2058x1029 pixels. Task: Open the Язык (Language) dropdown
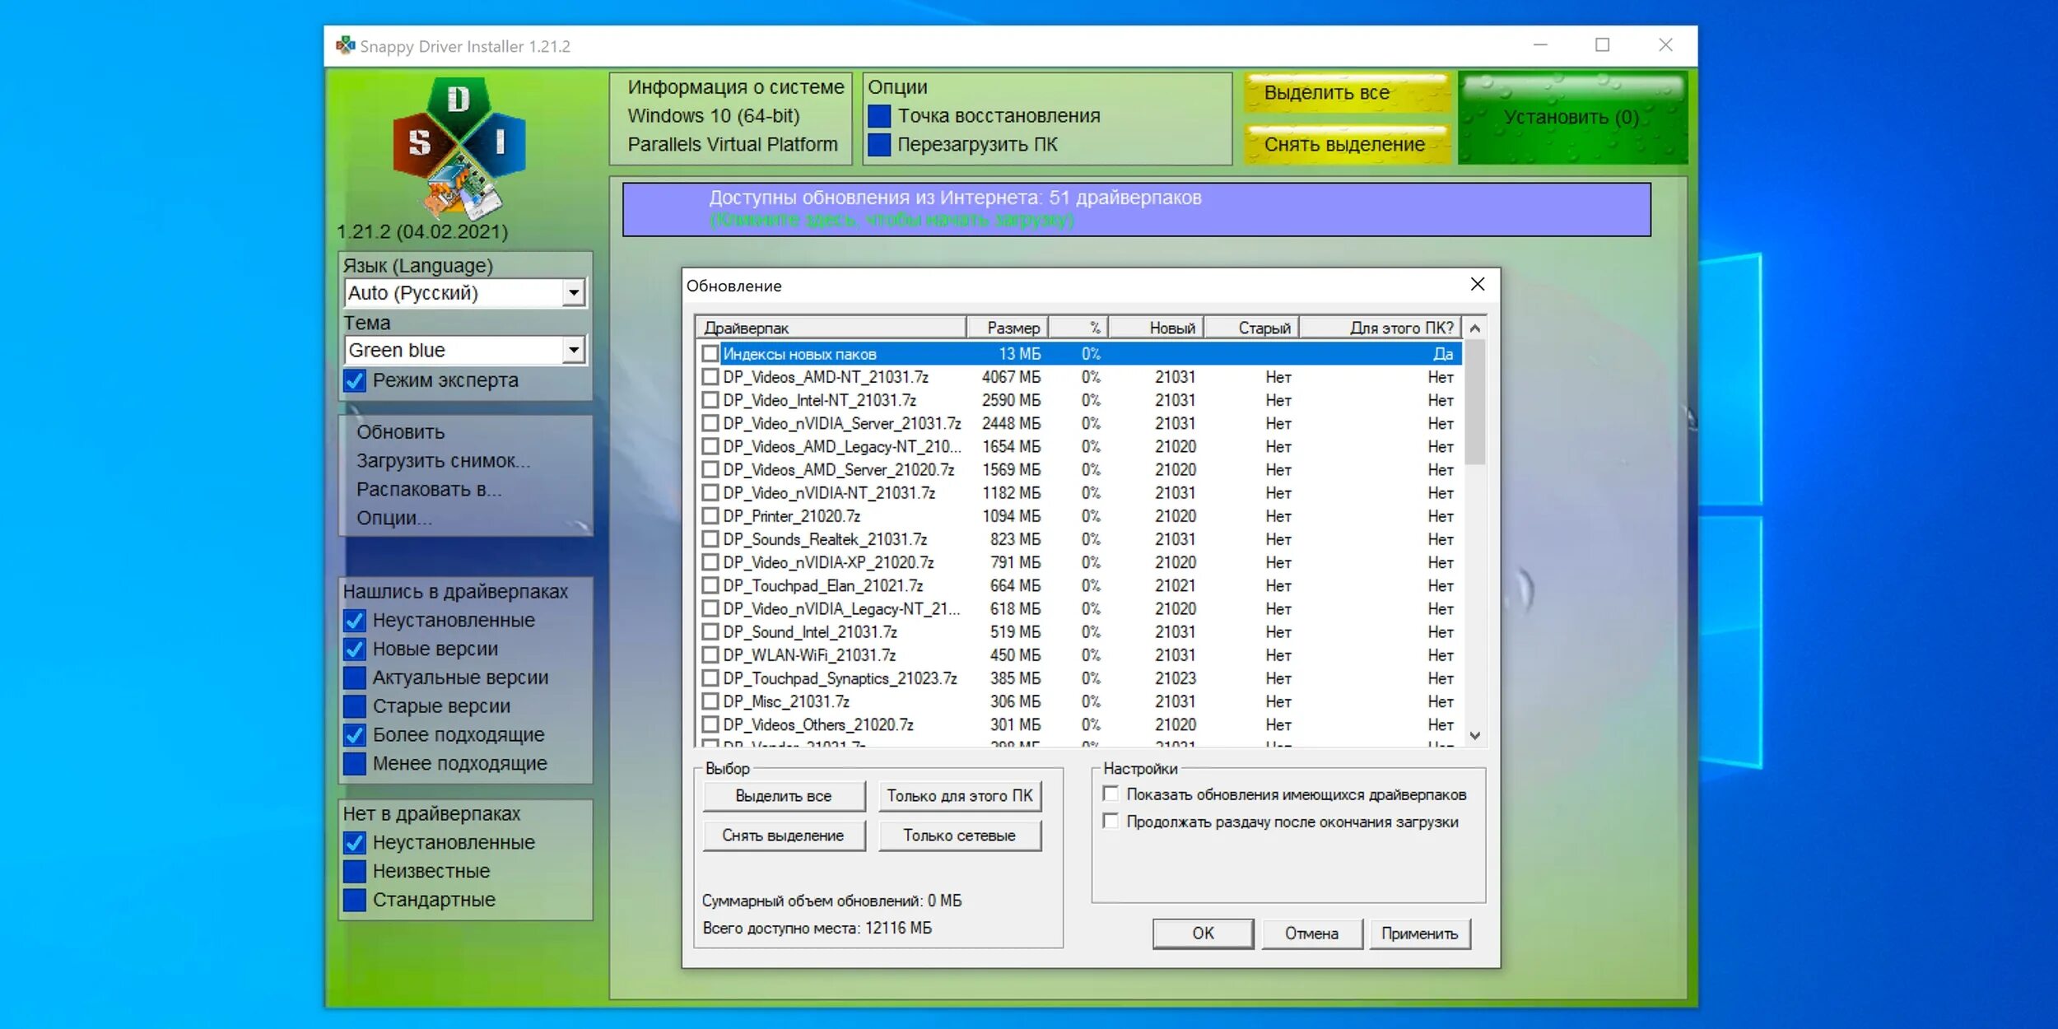[x=574, y=293]
